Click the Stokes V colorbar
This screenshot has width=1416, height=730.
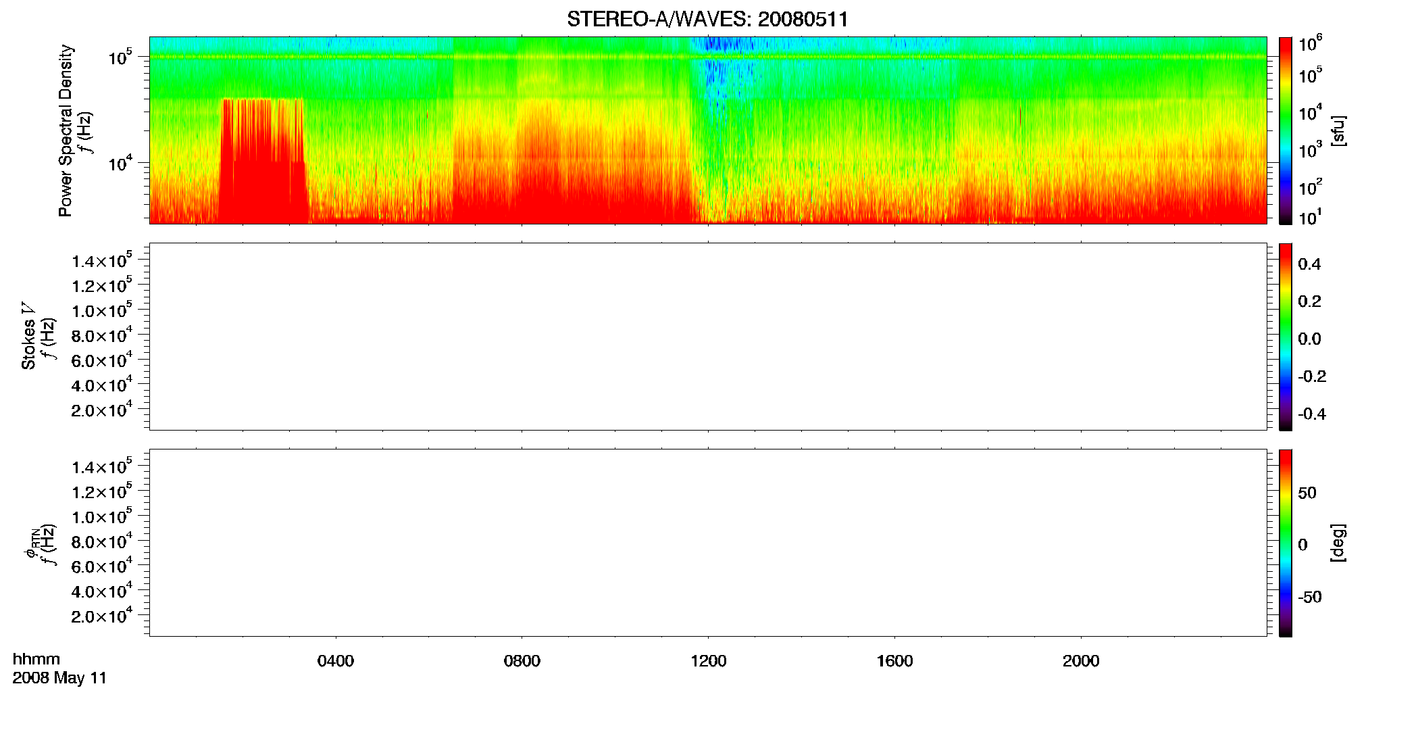pyautogui.click(x=1286, y=337)
